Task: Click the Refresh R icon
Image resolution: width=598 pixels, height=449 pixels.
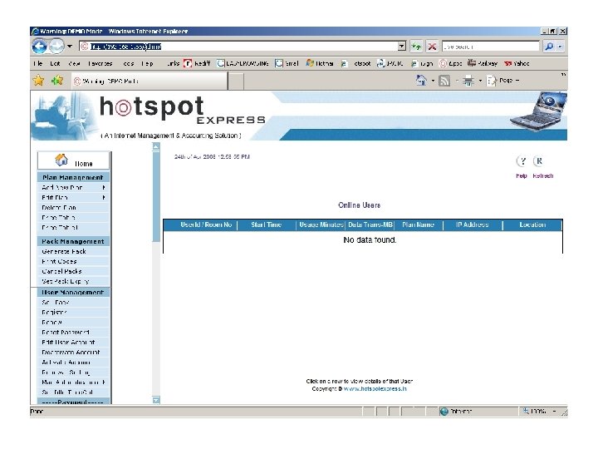Action: point(539,161)
